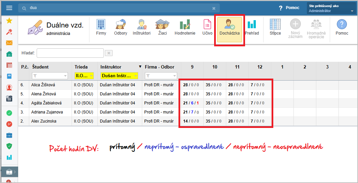
Task: Open Firmy companies section
Action: coord(101,28)
